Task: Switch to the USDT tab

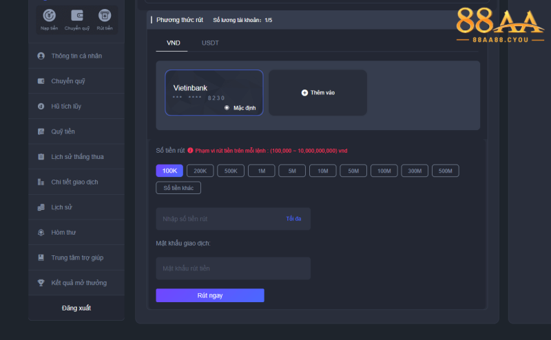Action: 210,43
